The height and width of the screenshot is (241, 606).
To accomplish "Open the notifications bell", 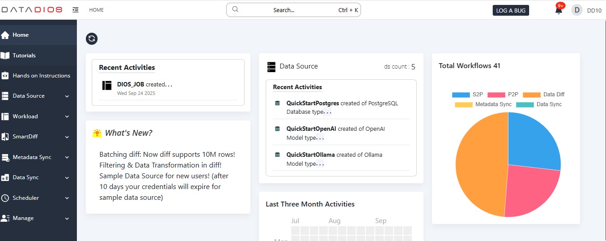I will [559, 10].
